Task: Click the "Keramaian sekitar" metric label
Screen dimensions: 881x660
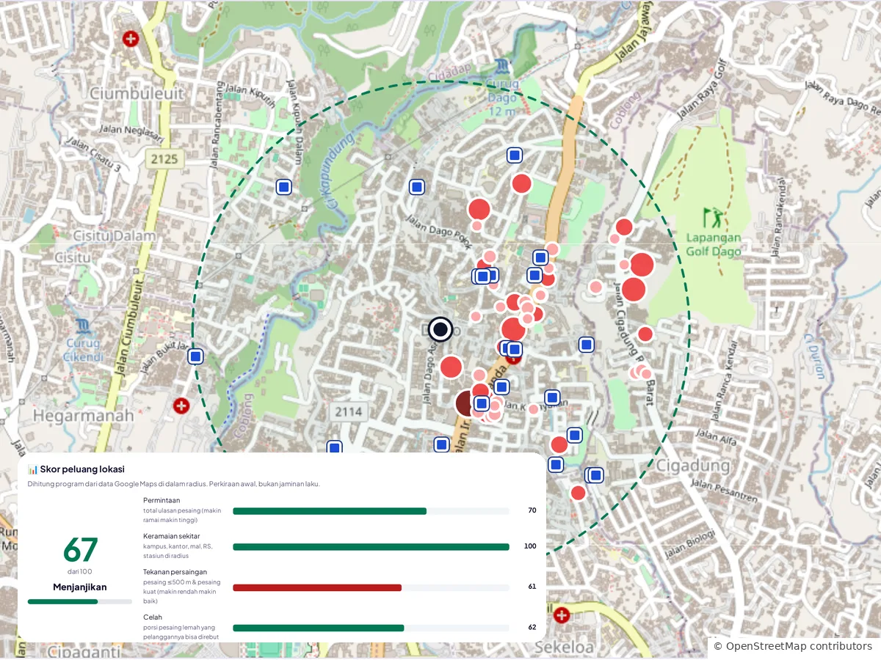Action: 171,536
